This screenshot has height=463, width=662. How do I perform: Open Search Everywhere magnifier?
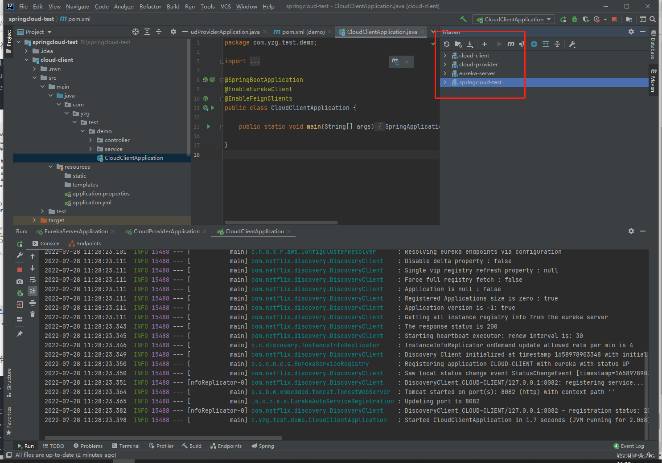653,19
